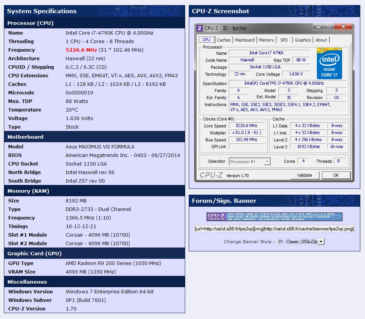Click the Caches L1 L2 L3 value
This screenshot has width=365, height=319.
[116, 84]
